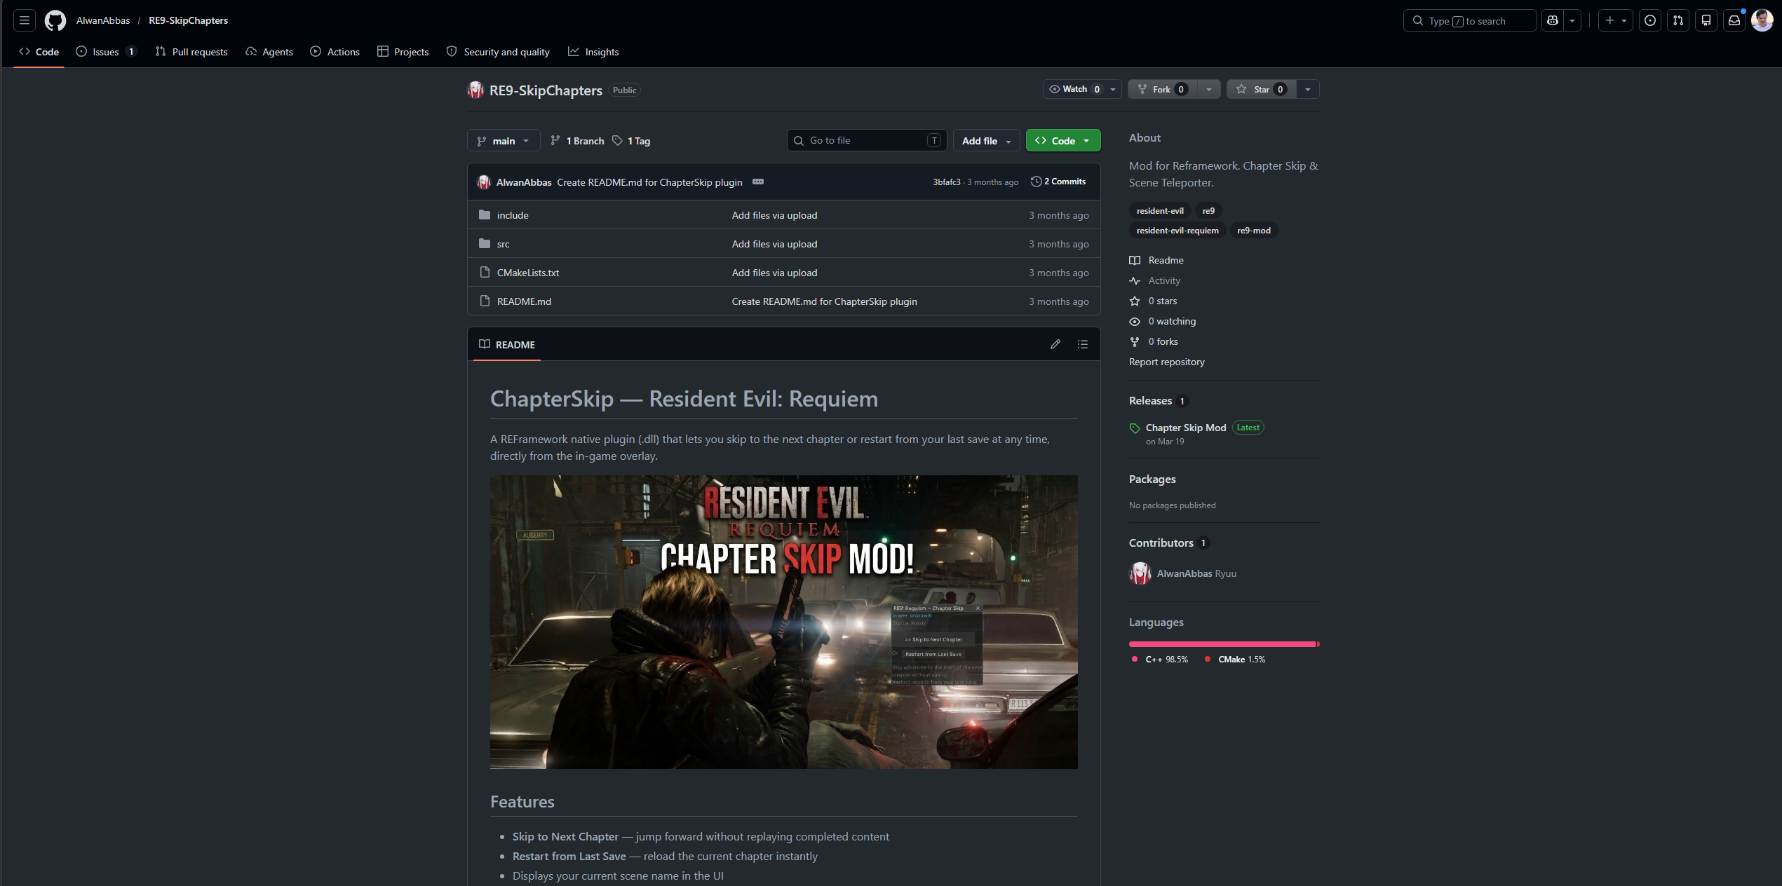
Task: Click the CMake 1.5% language entry
Action: click(x=1235, y=660)
